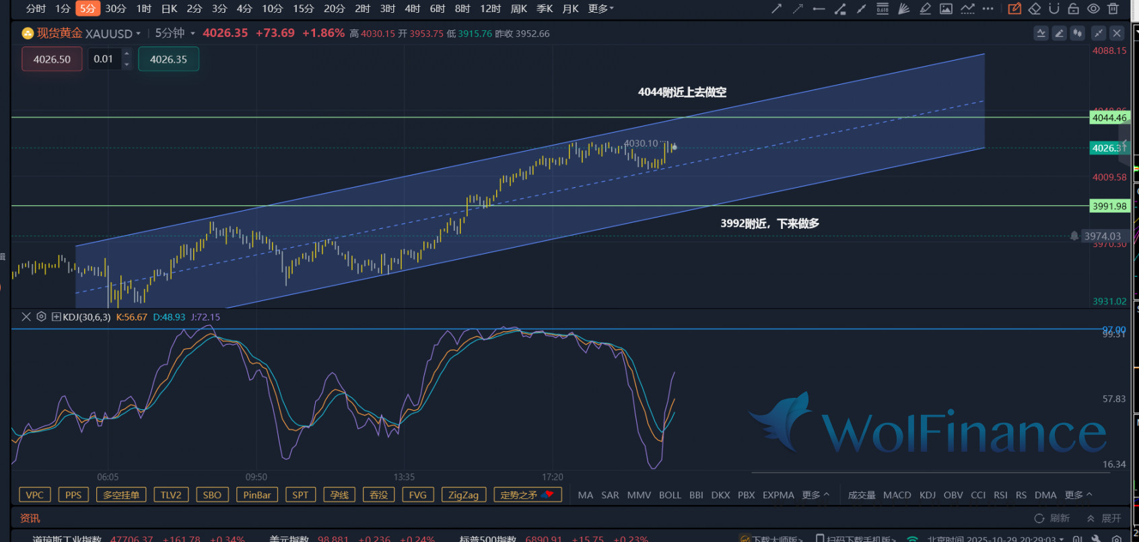Select the solid arrow line tool
The height and width of the screenshot is (542, 1139).
point(776,9)
